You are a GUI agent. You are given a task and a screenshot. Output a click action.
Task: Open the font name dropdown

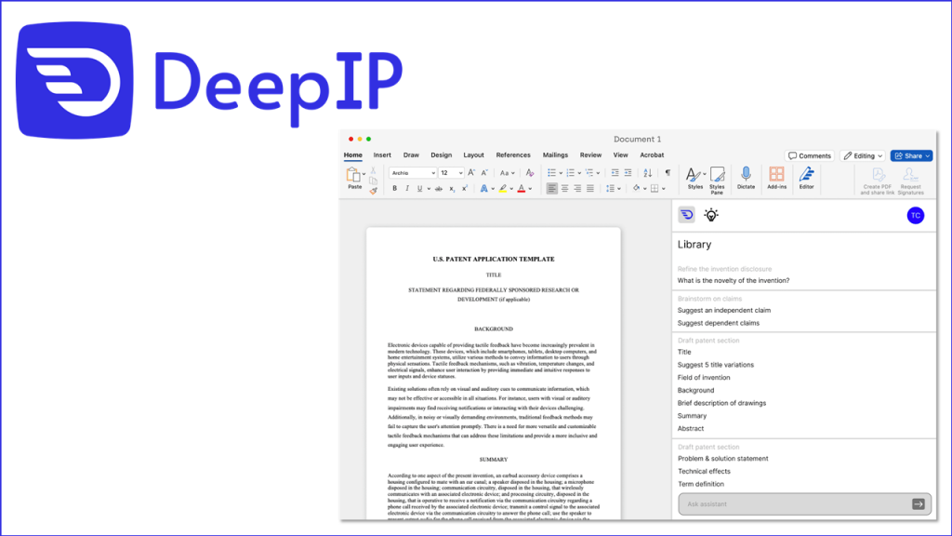pos(432,173)
